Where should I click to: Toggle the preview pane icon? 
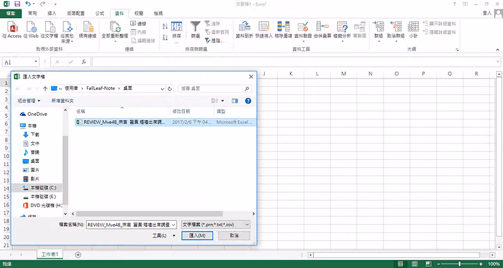(x=235, y=101)
